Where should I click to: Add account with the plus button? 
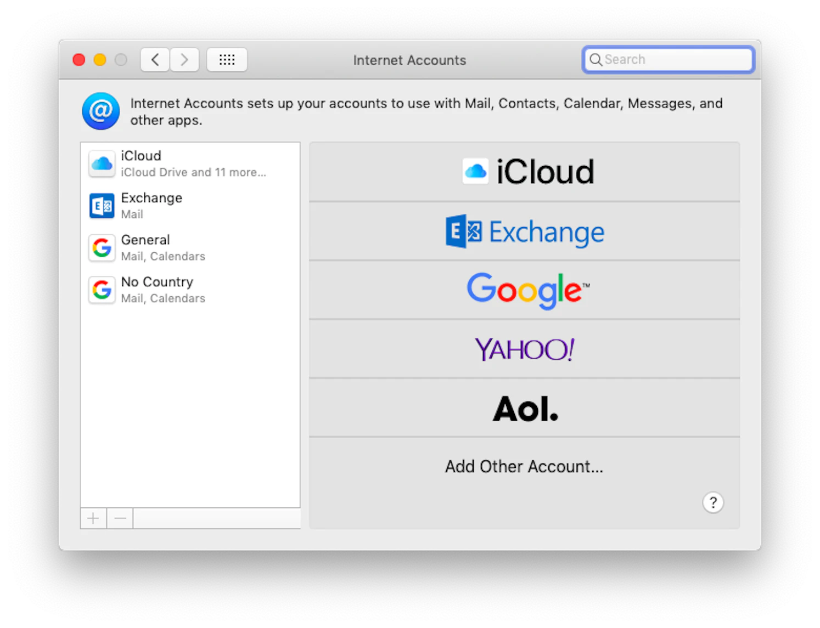93,518
